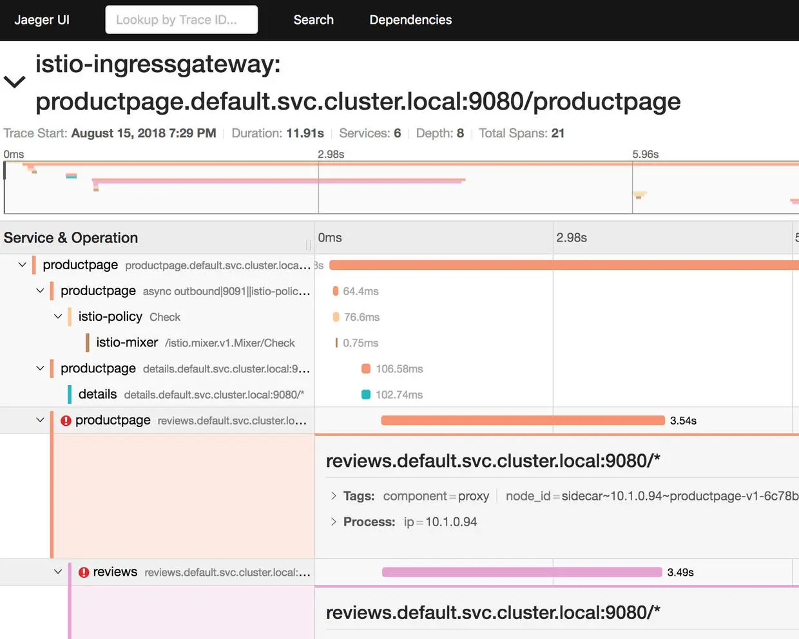Expand the Tags section in span details

point(334,495)
